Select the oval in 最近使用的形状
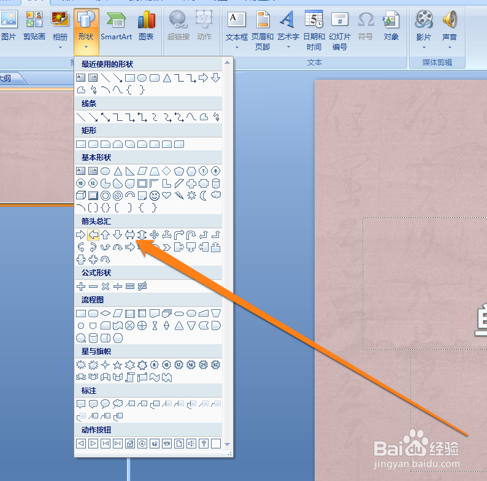 142,78
